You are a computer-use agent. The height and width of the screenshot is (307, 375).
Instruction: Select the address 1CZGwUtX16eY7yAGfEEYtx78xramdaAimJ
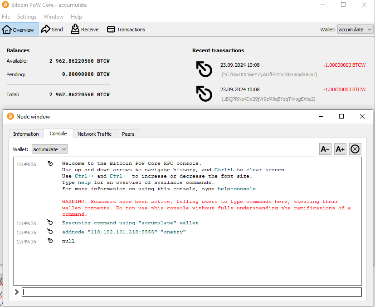point(269,74)
